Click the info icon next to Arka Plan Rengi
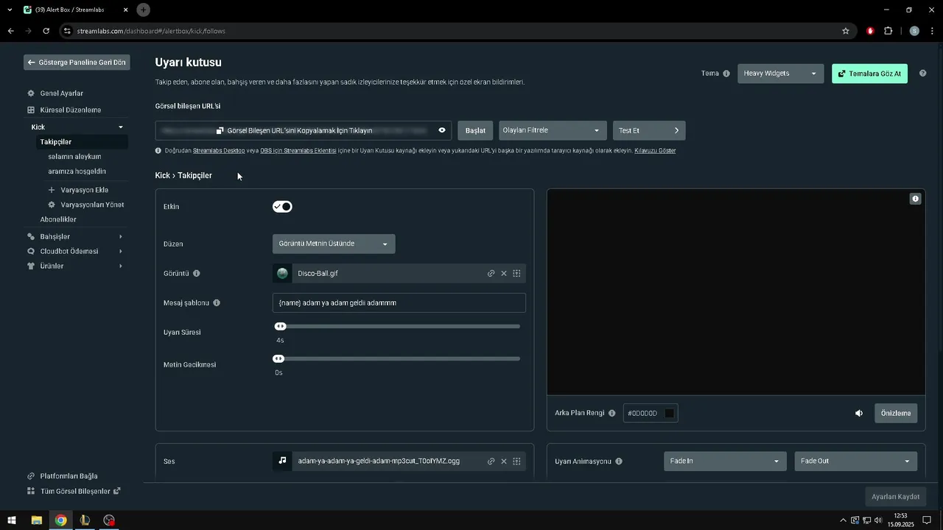The width and height of the screenshot is (943, 530). (612, 413)
